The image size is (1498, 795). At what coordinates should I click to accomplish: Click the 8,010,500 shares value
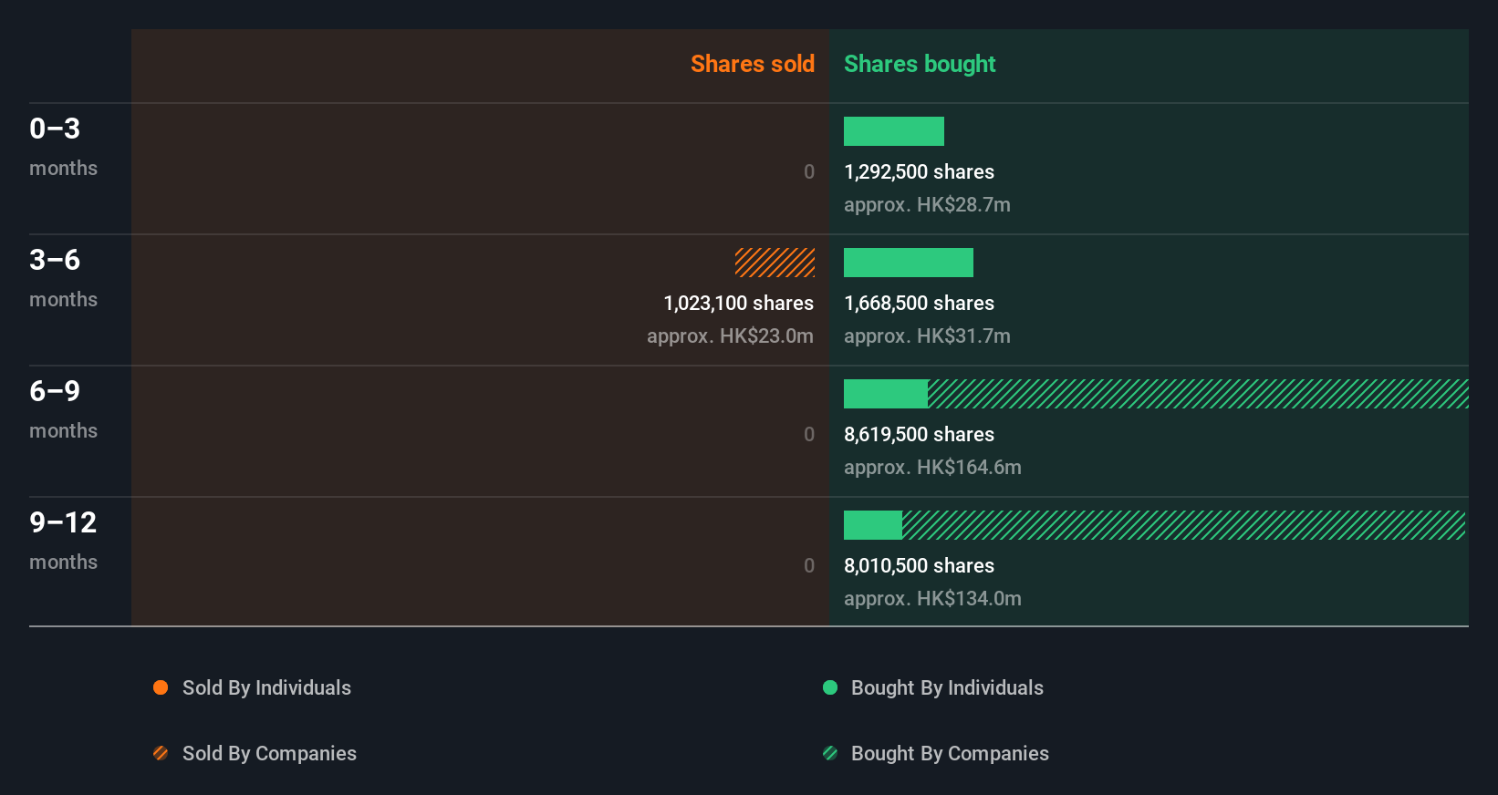coord(919,565)
